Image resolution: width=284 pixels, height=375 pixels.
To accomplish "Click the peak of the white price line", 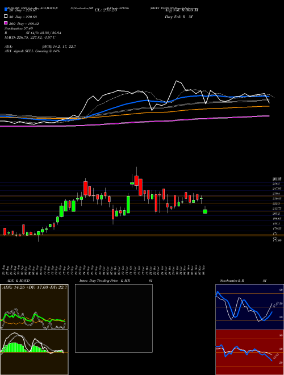I will click(177, 81).
